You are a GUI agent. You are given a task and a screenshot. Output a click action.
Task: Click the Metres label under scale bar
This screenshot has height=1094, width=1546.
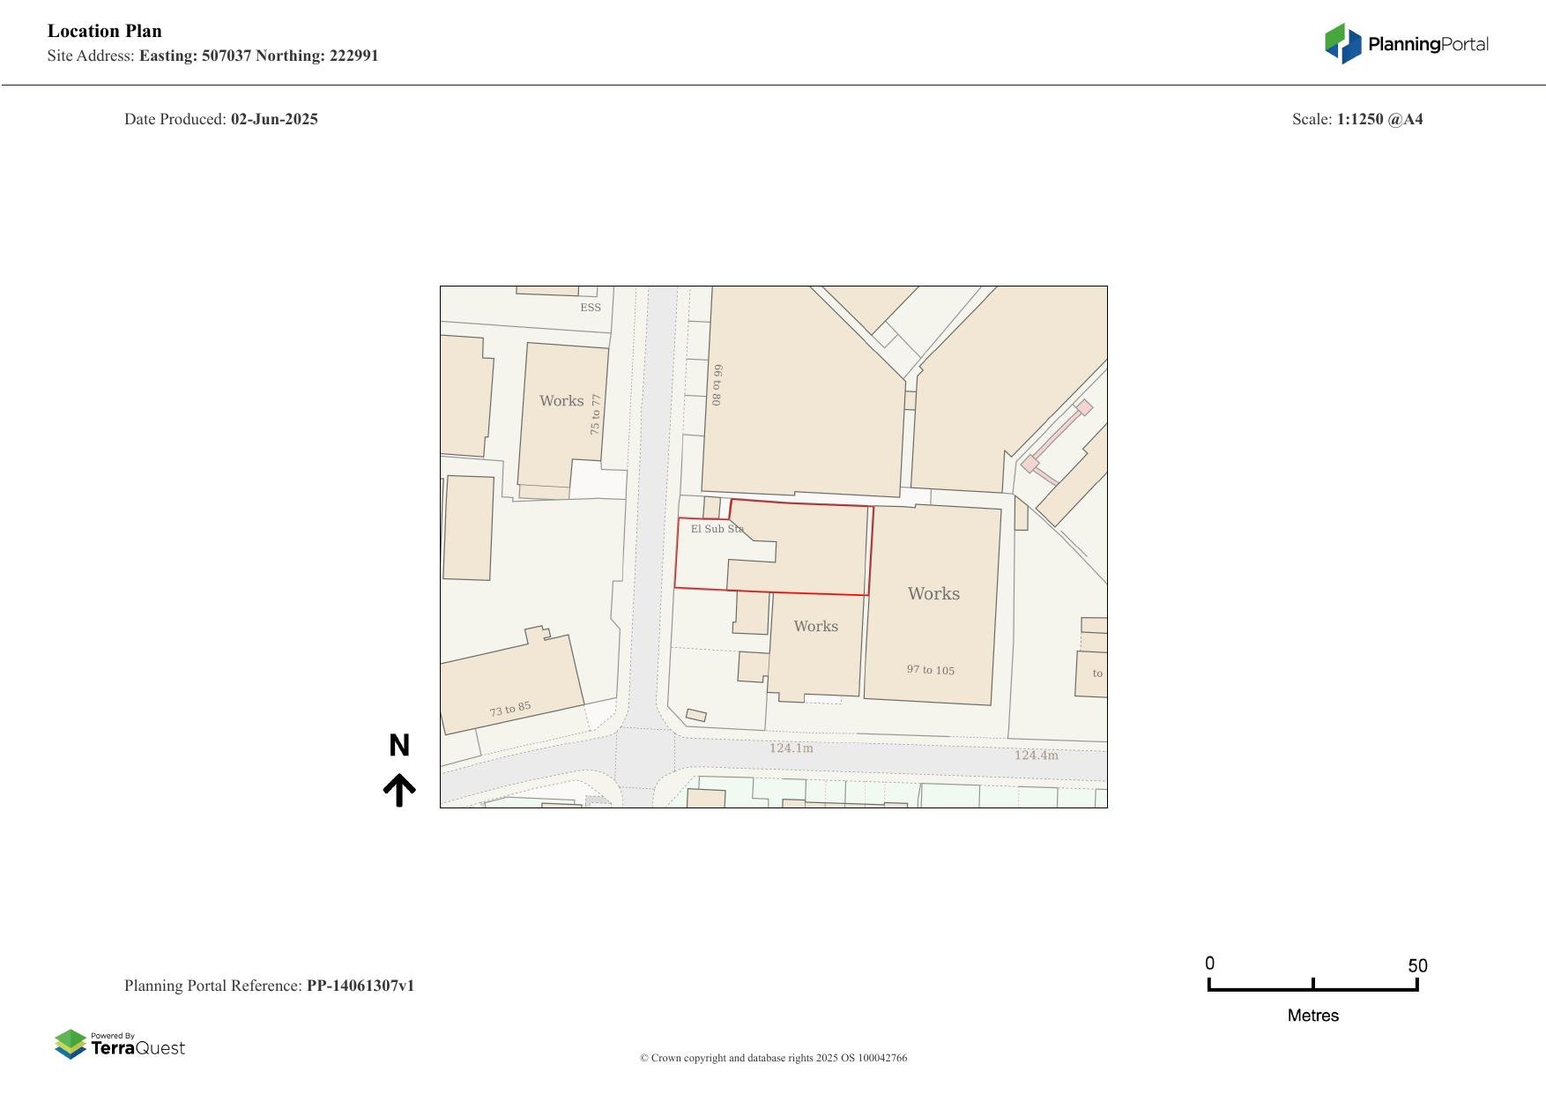(x=1312, y=1016)
